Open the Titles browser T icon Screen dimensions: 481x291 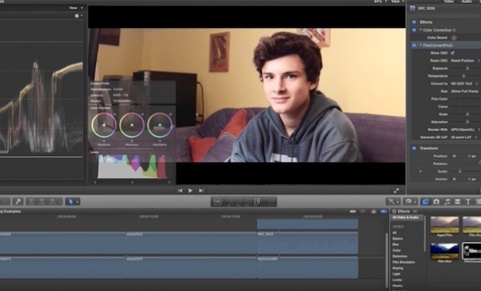coord(468,202)
